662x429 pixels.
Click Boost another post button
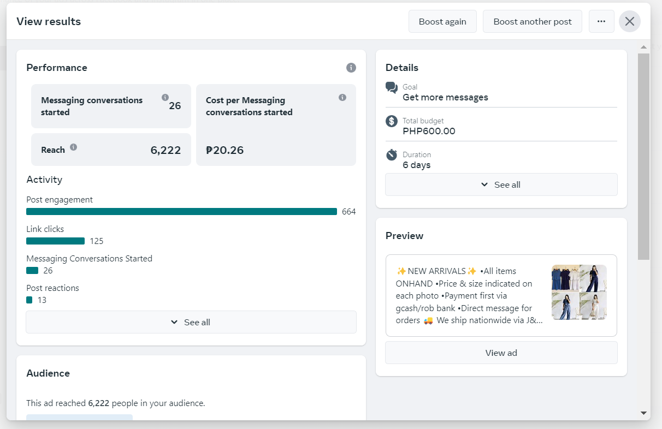(533, 22)
